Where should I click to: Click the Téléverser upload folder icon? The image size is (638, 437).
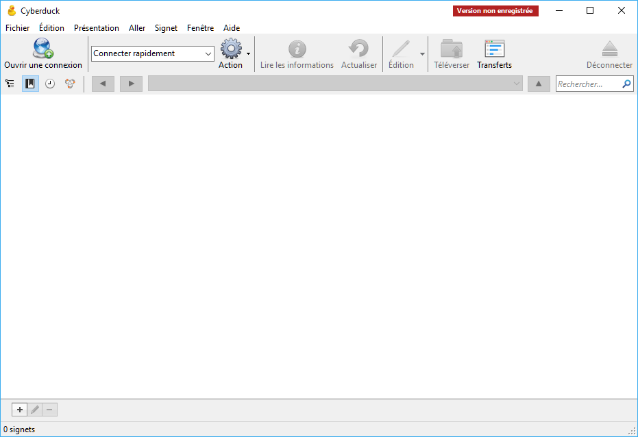(452, 49)
